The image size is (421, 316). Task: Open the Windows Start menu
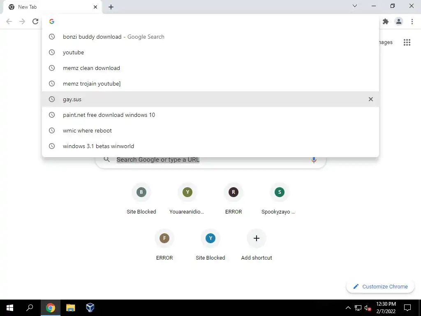10,308
